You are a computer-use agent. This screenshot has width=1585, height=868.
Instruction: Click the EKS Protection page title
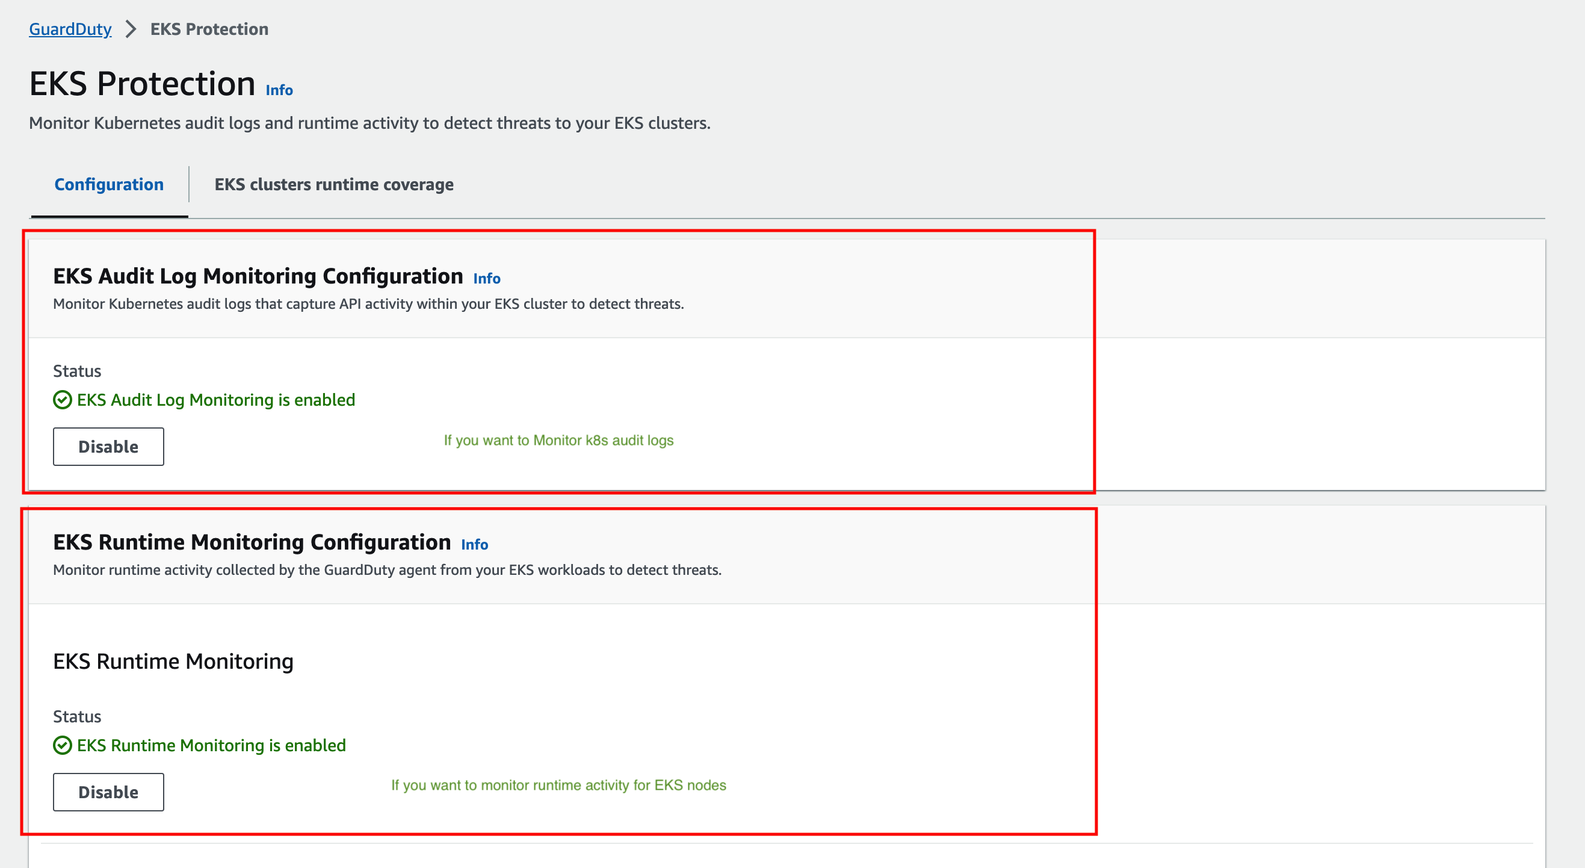pyautogui.click(x=142, y=83)
